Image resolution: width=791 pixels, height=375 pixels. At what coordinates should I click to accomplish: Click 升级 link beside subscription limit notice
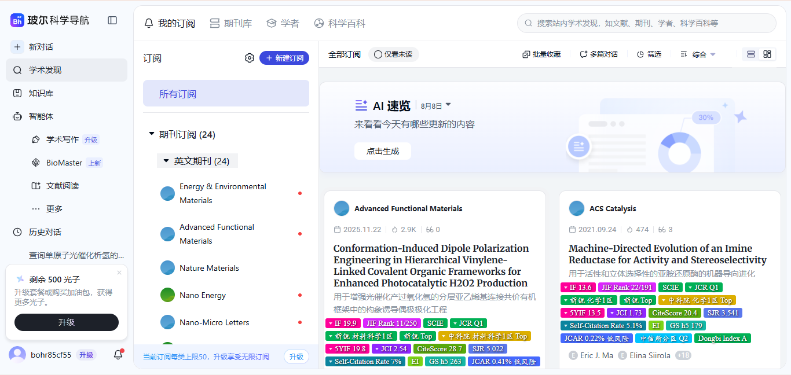point(296,356)
